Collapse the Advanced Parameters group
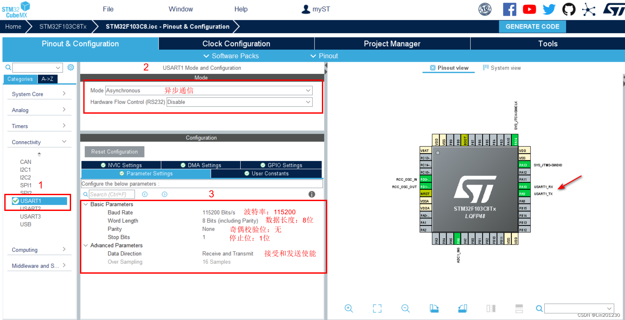This screenshot has width=625, height=320. [x=86, y=245]
